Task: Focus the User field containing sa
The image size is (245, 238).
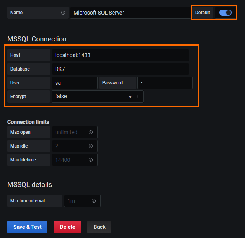Action: point(75,83)
